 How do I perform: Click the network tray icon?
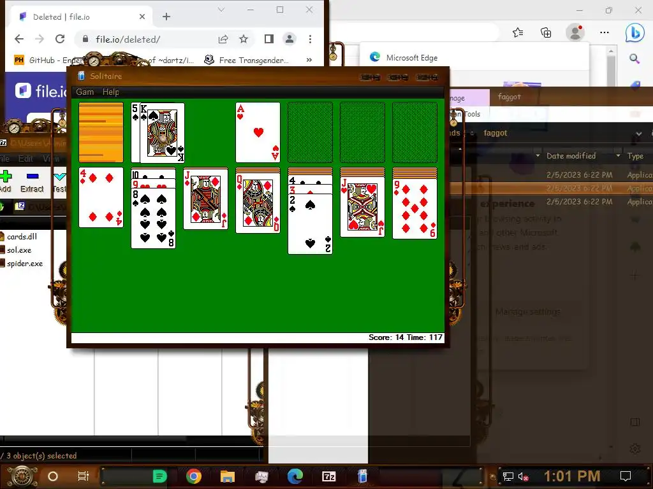(508, 476)
